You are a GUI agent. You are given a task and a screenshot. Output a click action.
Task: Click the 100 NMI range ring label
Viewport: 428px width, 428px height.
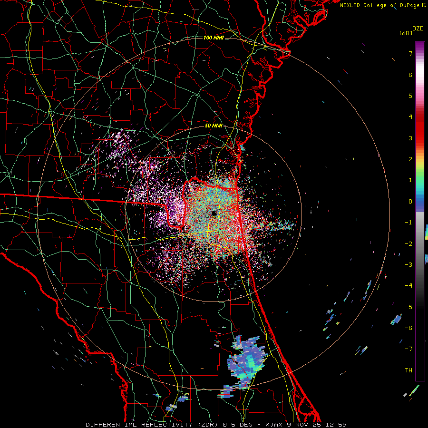coord(214,38)
